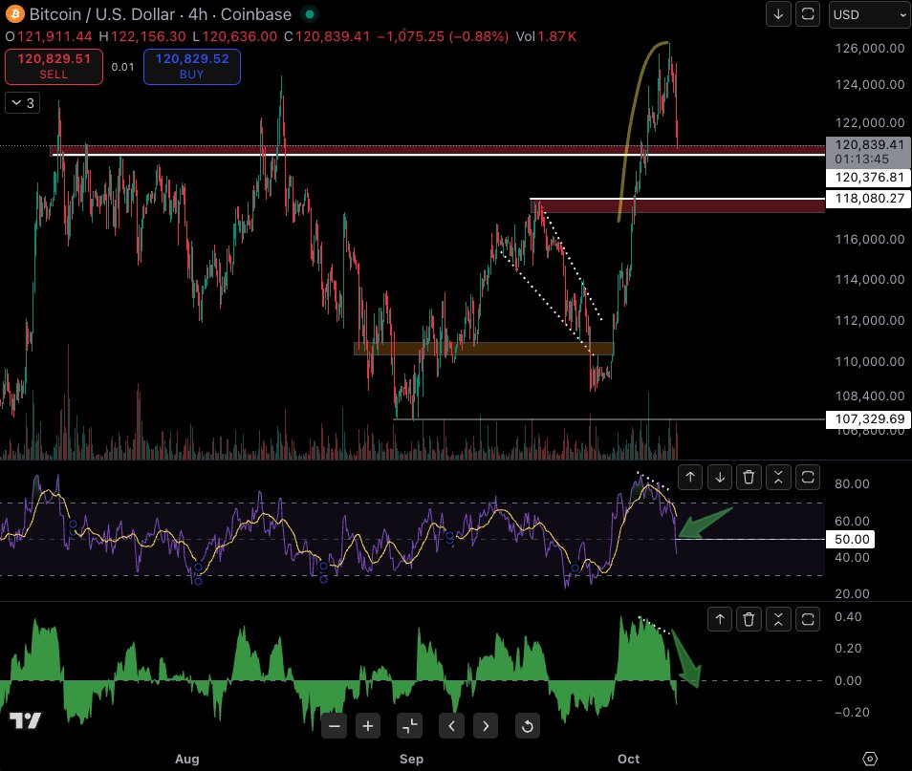Move the RSI pane down
The image size is (912, 771).
click(721, 477)
